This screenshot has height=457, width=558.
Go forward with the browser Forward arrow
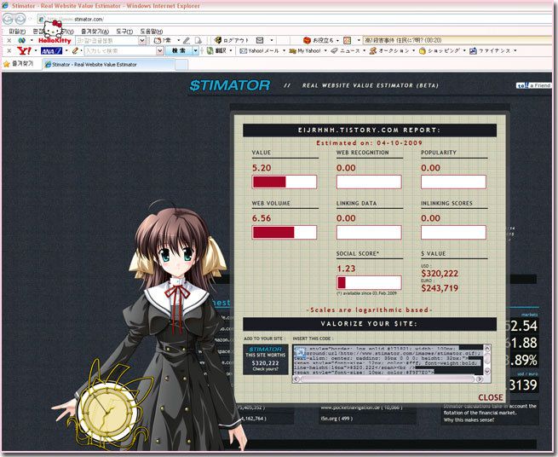pyautogui.click(x=20, y=19)
